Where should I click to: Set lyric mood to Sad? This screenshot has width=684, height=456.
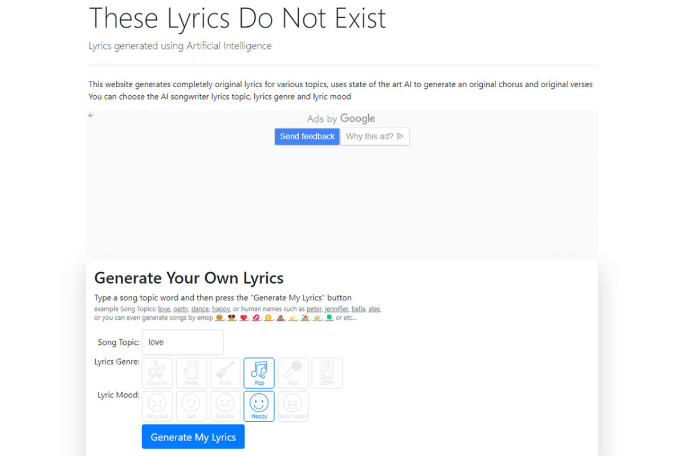[x=191, y=406]
